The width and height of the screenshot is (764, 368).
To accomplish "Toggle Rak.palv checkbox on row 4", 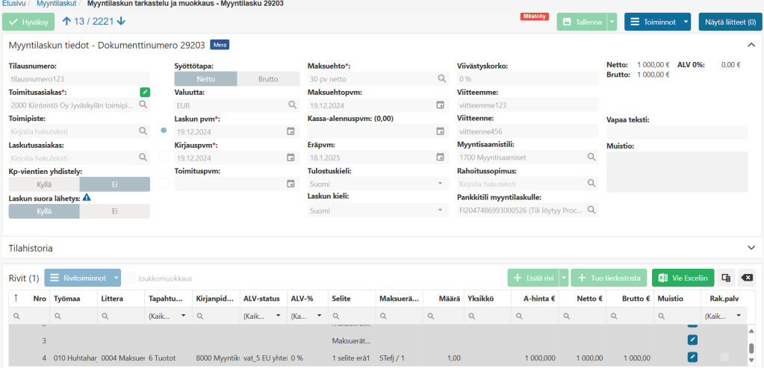I will [724, 357].
